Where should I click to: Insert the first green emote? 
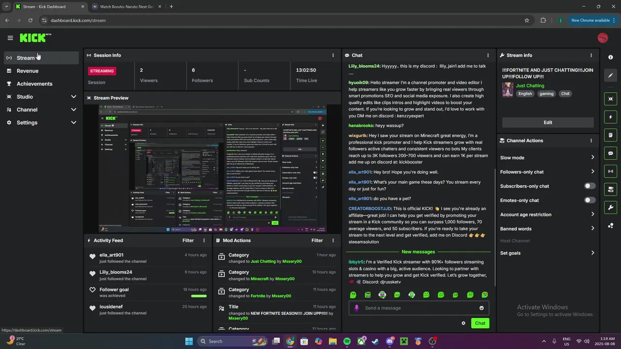tap(353, 295)
